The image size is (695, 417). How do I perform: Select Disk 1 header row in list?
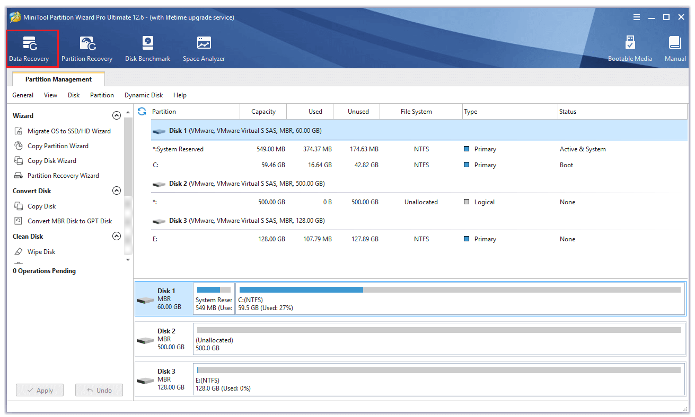[x=419, y=130]
